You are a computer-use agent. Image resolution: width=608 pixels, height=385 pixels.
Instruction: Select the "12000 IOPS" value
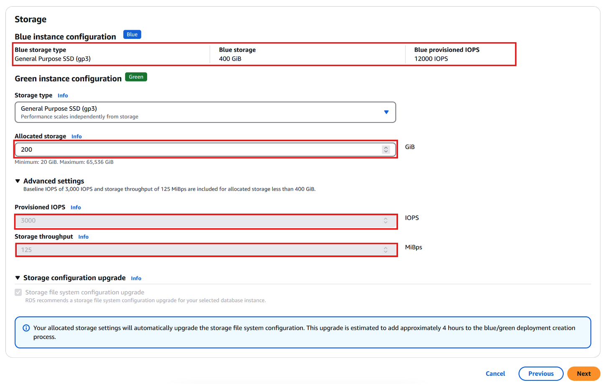[431, 59]
